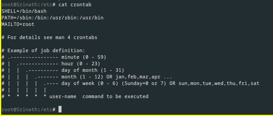Viewport: 273px width, 116px height.
Task: Click the PATH=/sbin:/bin:/usr/sbin:/usr/bin line
Action: coord(52,18)
